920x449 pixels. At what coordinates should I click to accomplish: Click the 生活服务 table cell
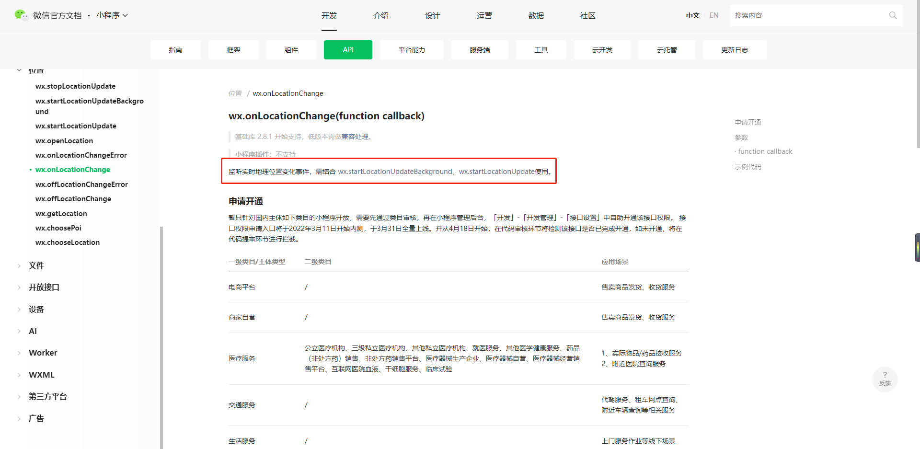tap(242, 441)
